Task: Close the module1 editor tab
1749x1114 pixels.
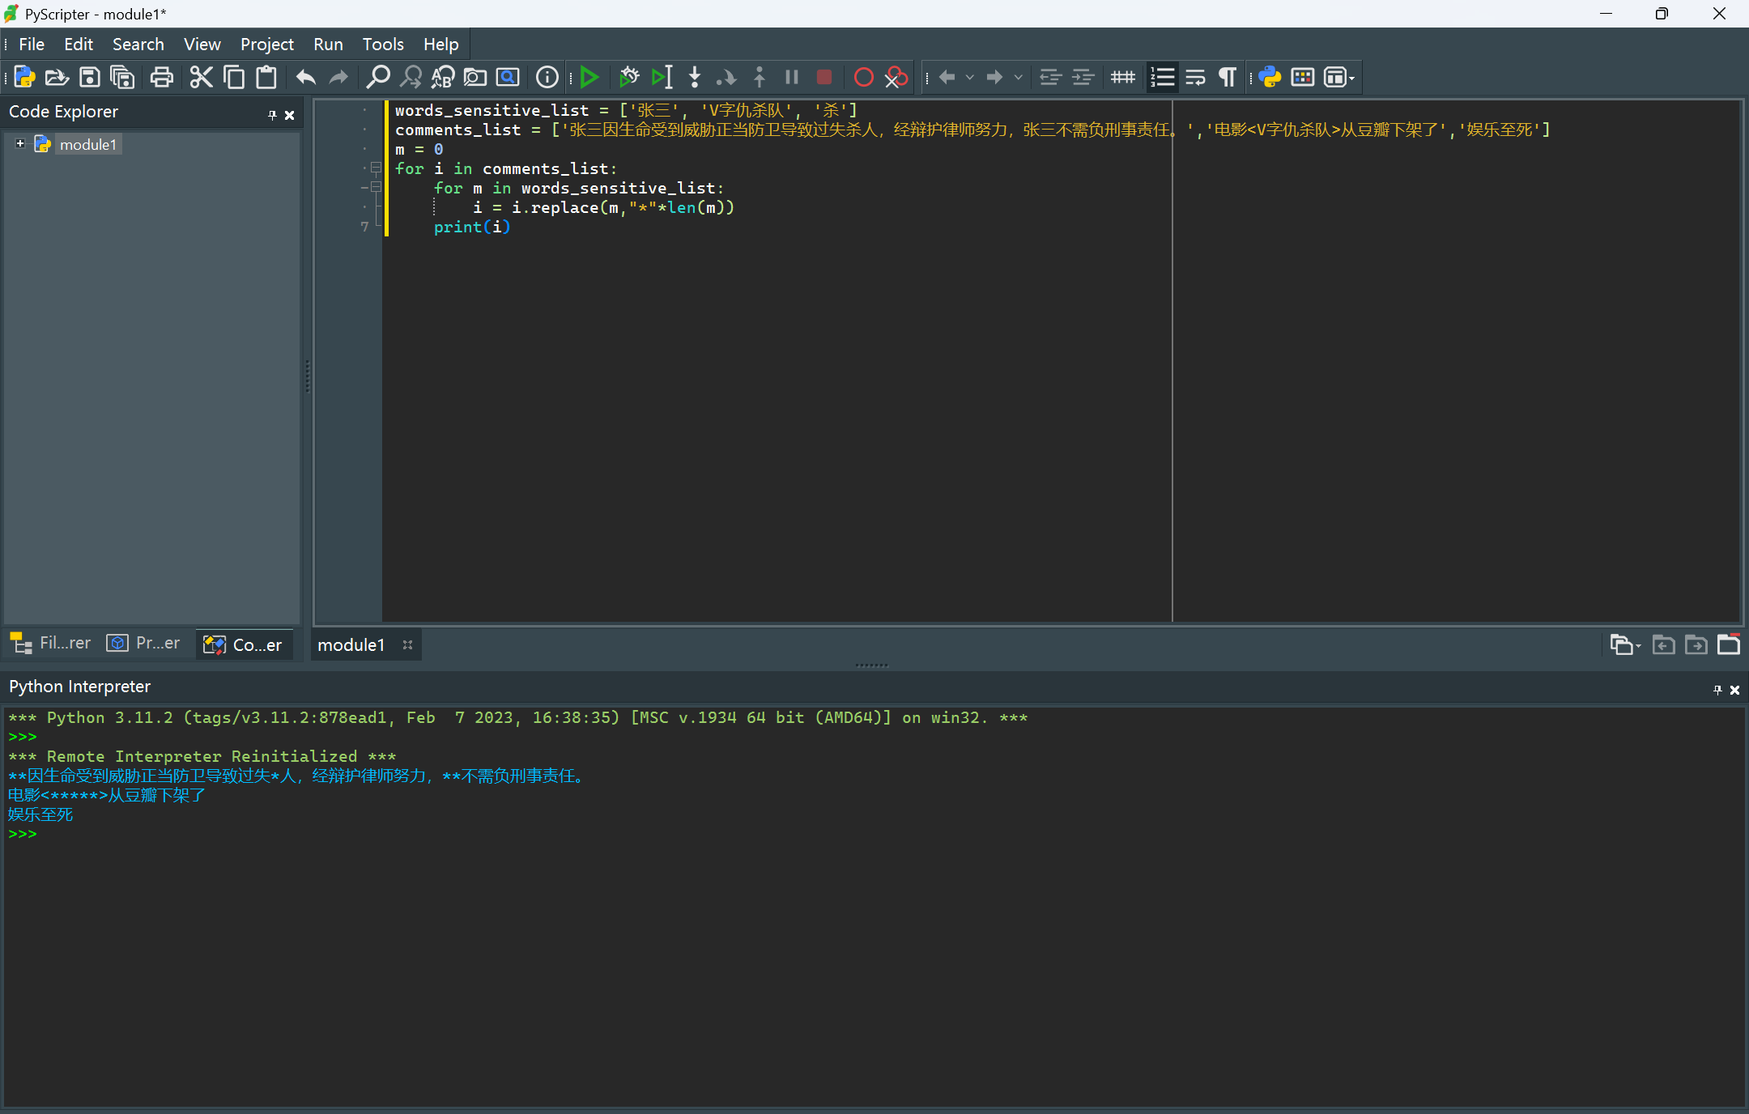Action: [407, 645]
